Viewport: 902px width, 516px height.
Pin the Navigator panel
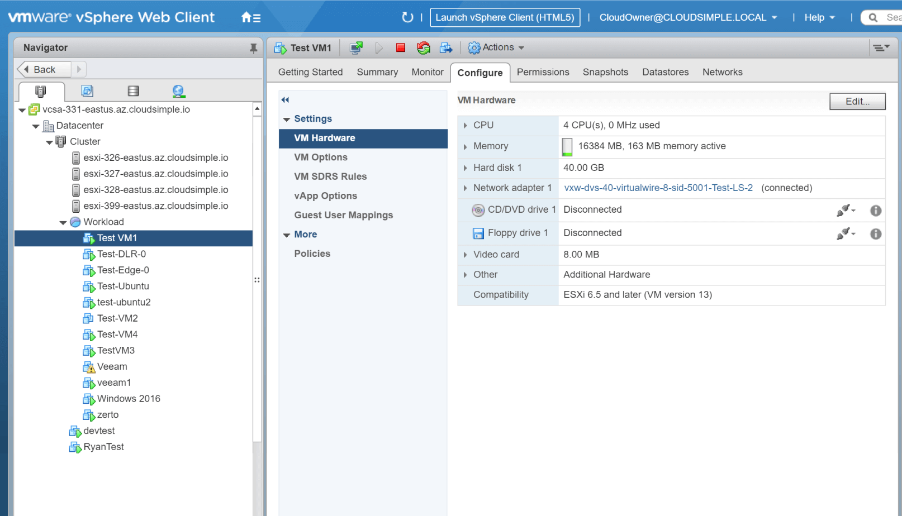coord(253,48)
